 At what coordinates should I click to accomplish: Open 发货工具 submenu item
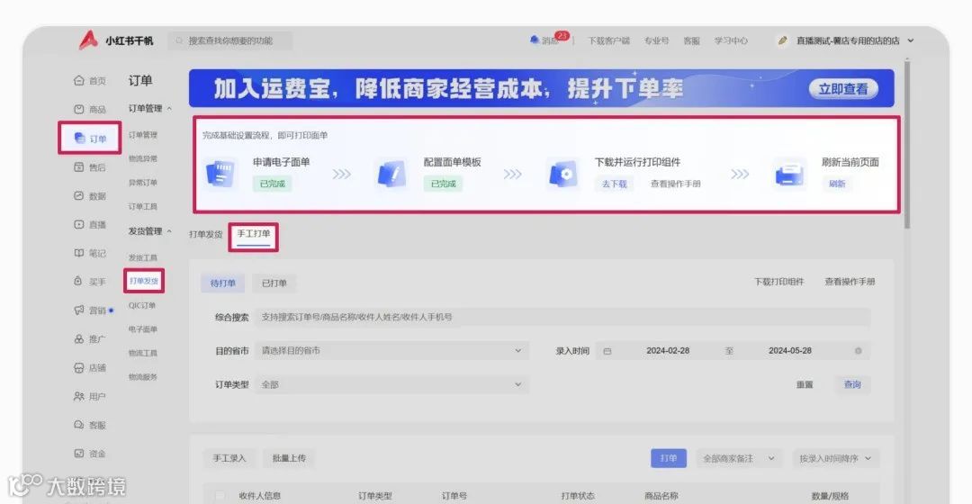143,257
